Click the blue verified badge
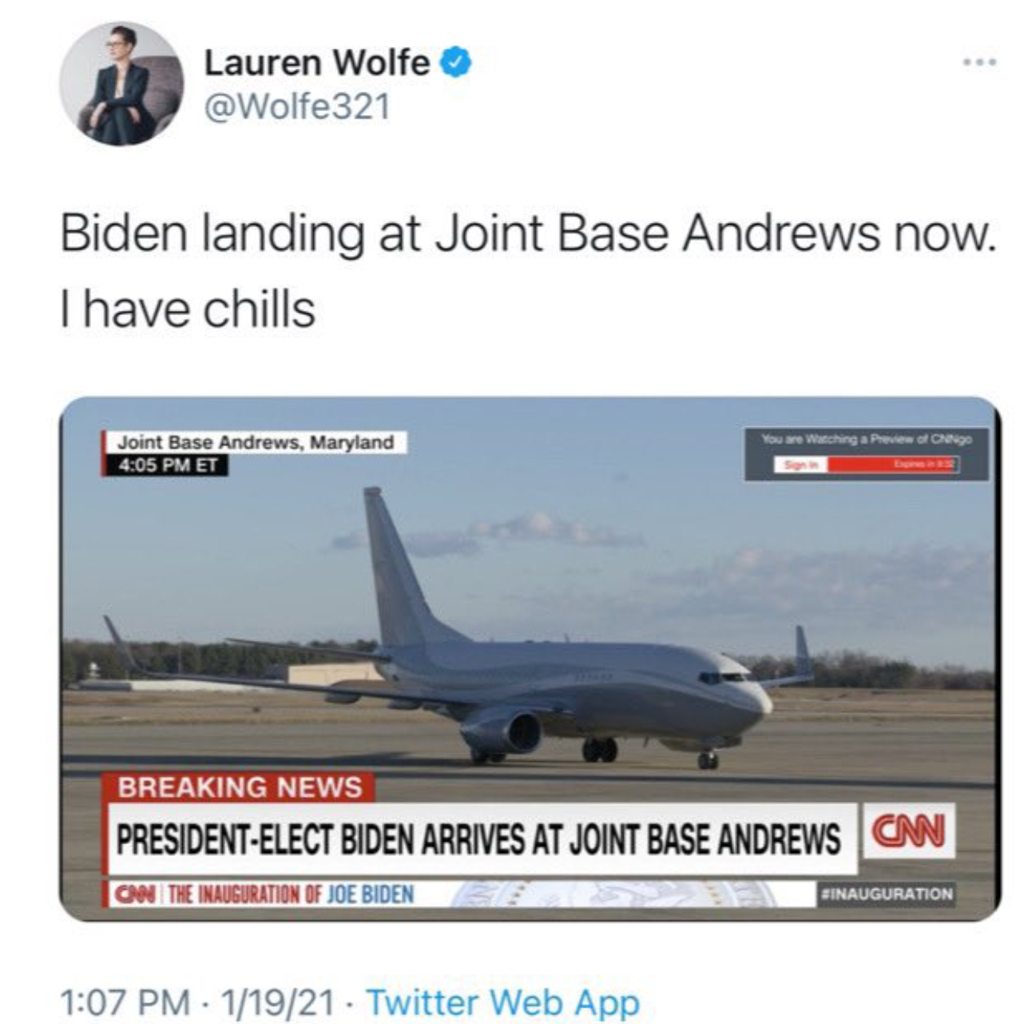Viewport: 1024px width, 1024px height. pyautogui.click(x=455, y=62)
